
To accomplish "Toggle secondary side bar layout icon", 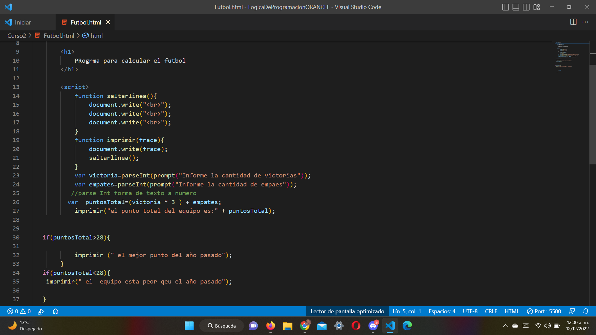I will [x=526, y=7].
